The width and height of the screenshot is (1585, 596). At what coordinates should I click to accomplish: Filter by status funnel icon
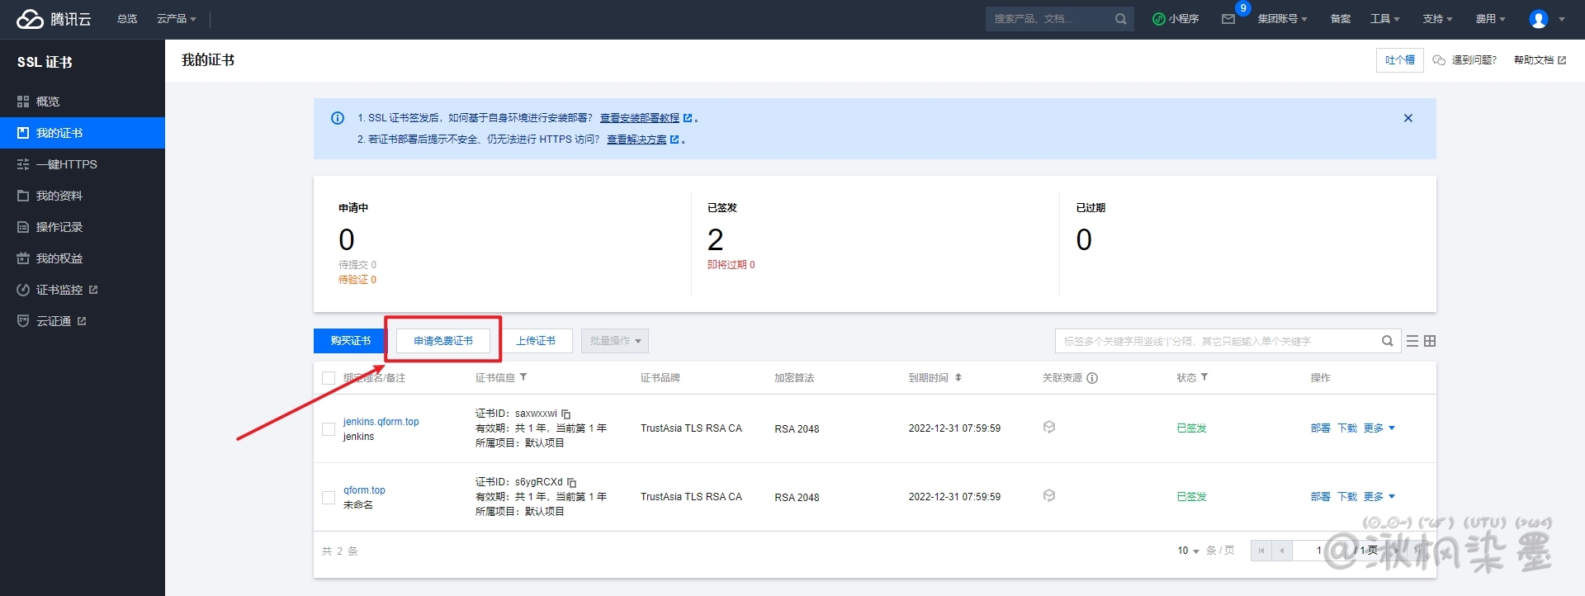pos(1204,377)
